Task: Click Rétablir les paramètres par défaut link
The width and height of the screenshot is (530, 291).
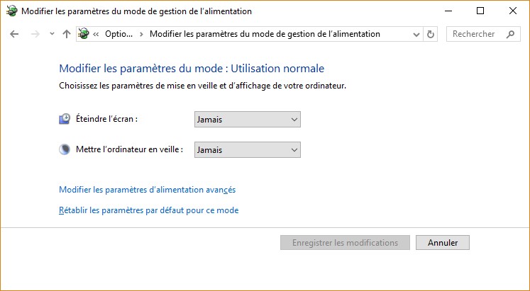Action: tap(148, 210)
